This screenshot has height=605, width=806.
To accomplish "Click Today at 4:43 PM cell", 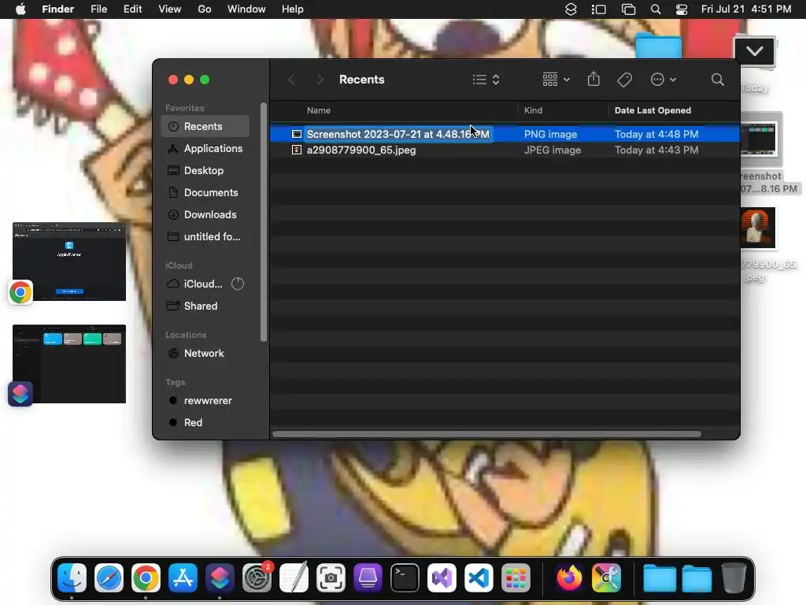I will click(x=656, y=150).
